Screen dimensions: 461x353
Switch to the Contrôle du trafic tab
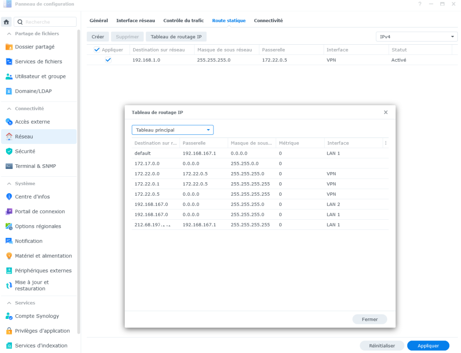click(x=183, y=21)
